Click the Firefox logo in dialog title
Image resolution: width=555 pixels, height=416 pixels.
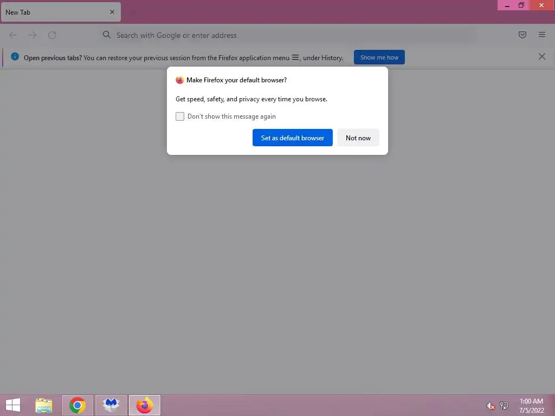click(x=180, y=80)
